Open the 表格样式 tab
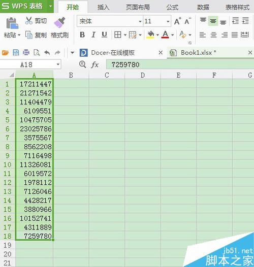Image resolution: width=254 pixels, height=267 pixels. point(237,7)
